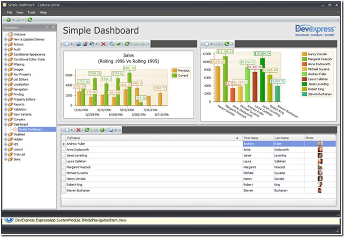Click the Michael first name cell
Viewport: 344px width, 237px height.
(258, 173)
